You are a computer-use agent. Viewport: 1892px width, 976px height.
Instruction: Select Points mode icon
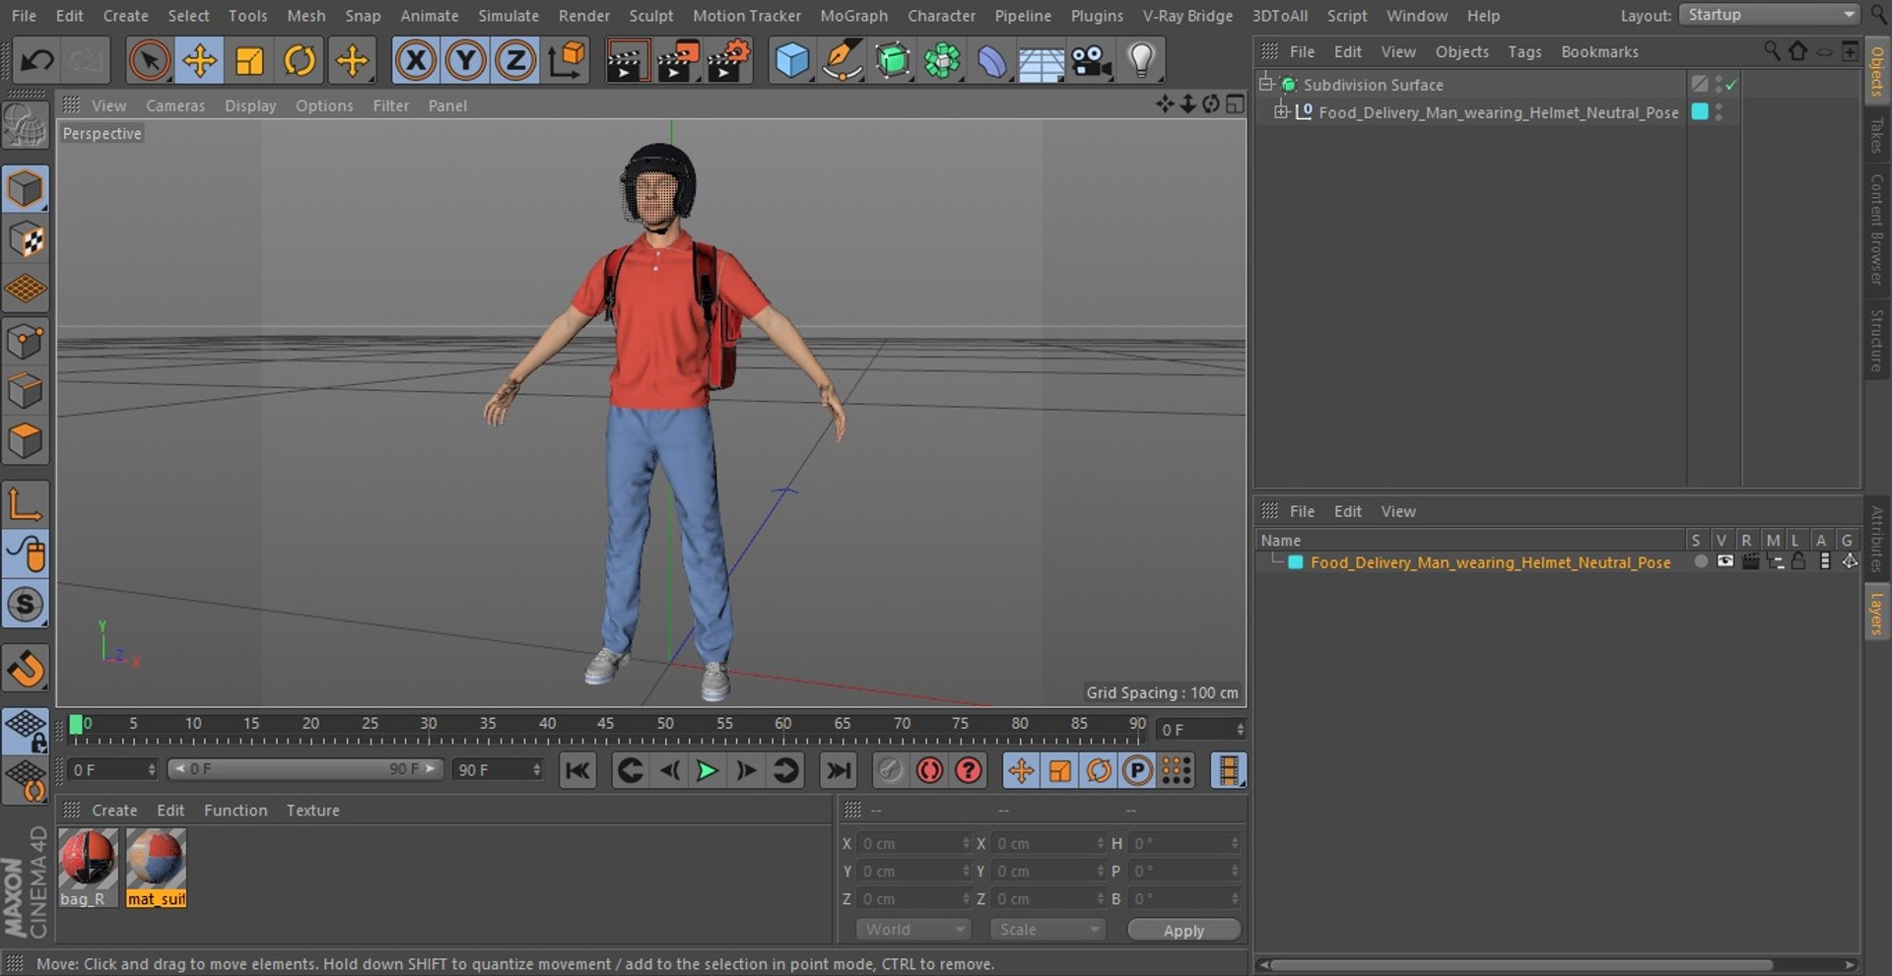[26, 342]
